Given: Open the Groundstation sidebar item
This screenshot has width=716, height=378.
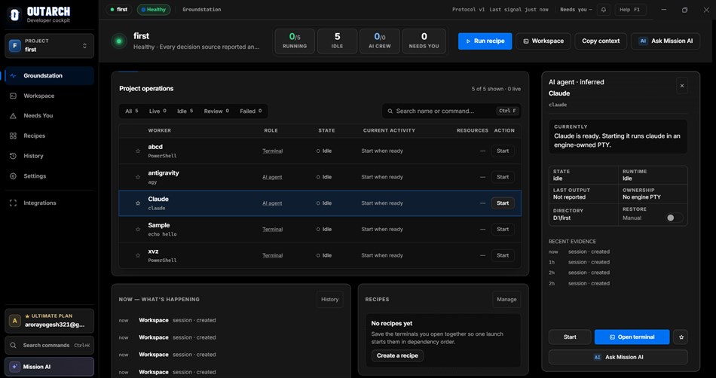Looking at the screenshot, I should 49,76.
